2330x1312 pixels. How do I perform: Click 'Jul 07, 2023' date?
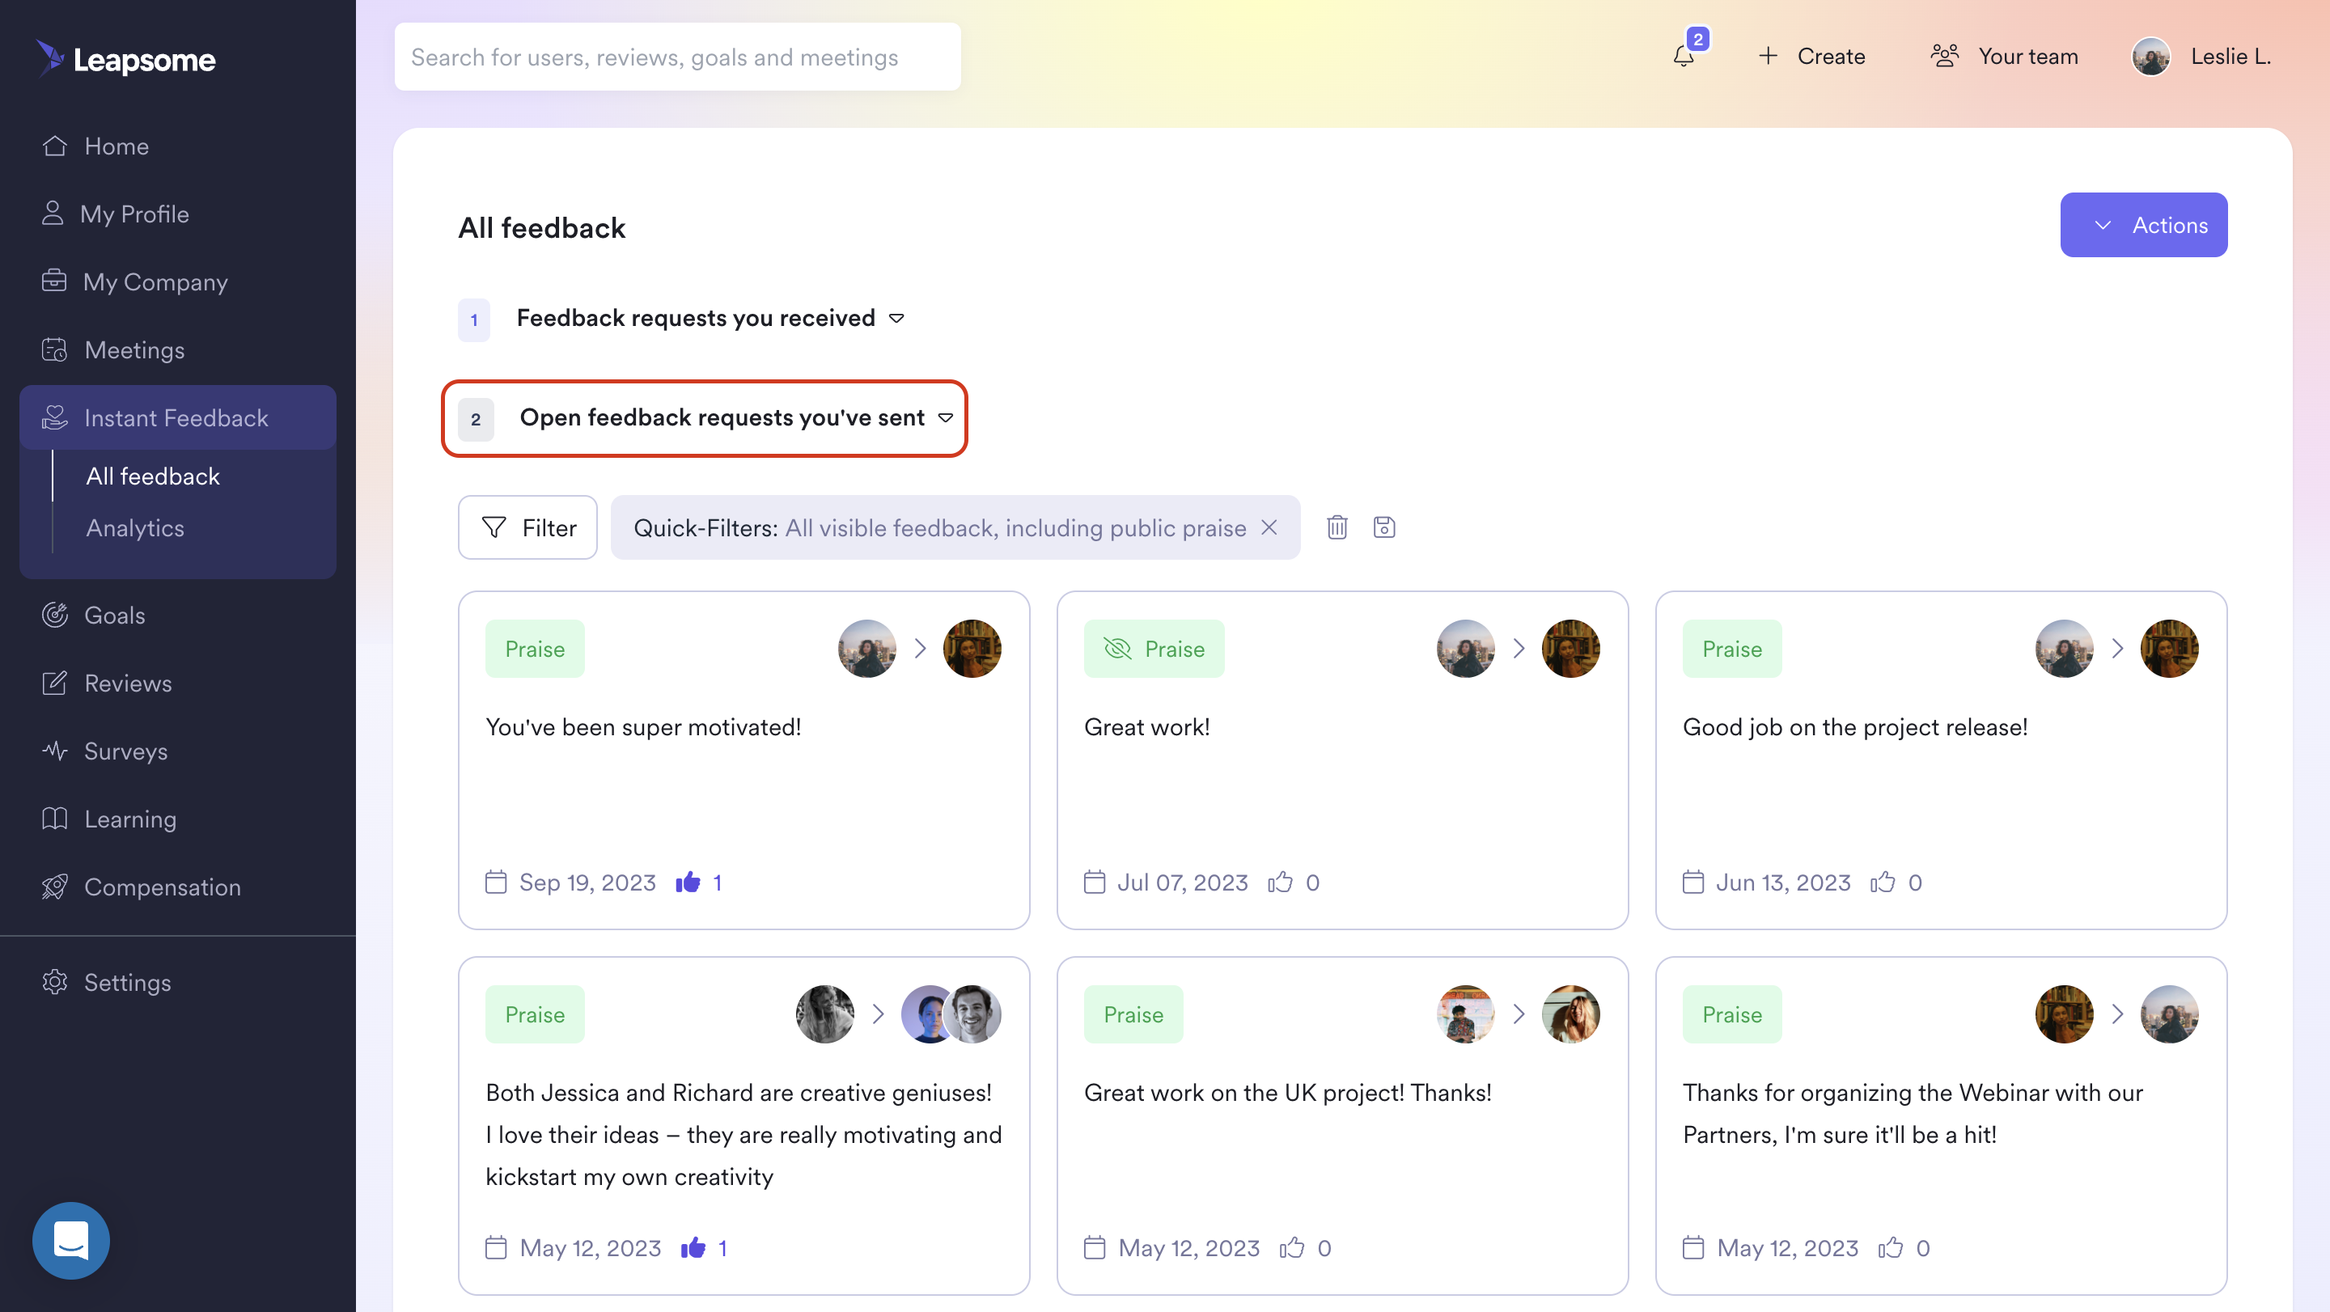[x=1182, y=882]
